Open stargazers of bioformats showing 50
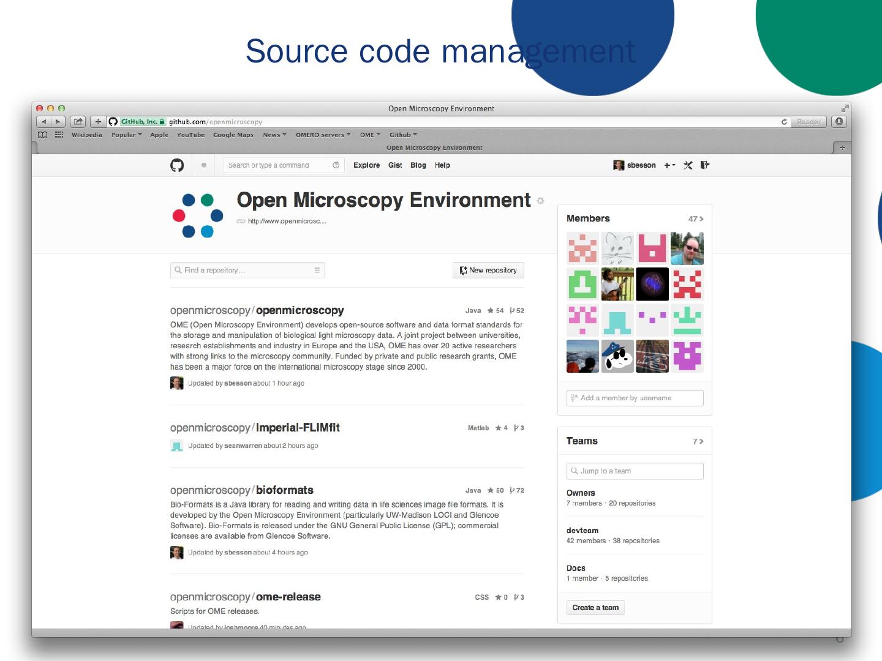Viewport: 882px width, 661px height. (x=496, y=490)
